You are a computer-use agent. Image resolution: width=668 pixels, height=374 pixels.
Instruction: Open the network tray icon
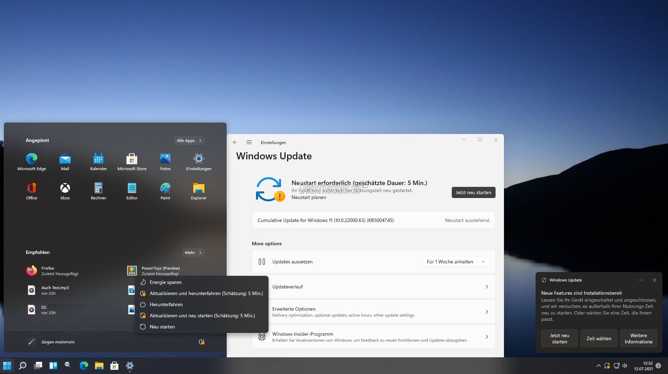coord(616,366)
